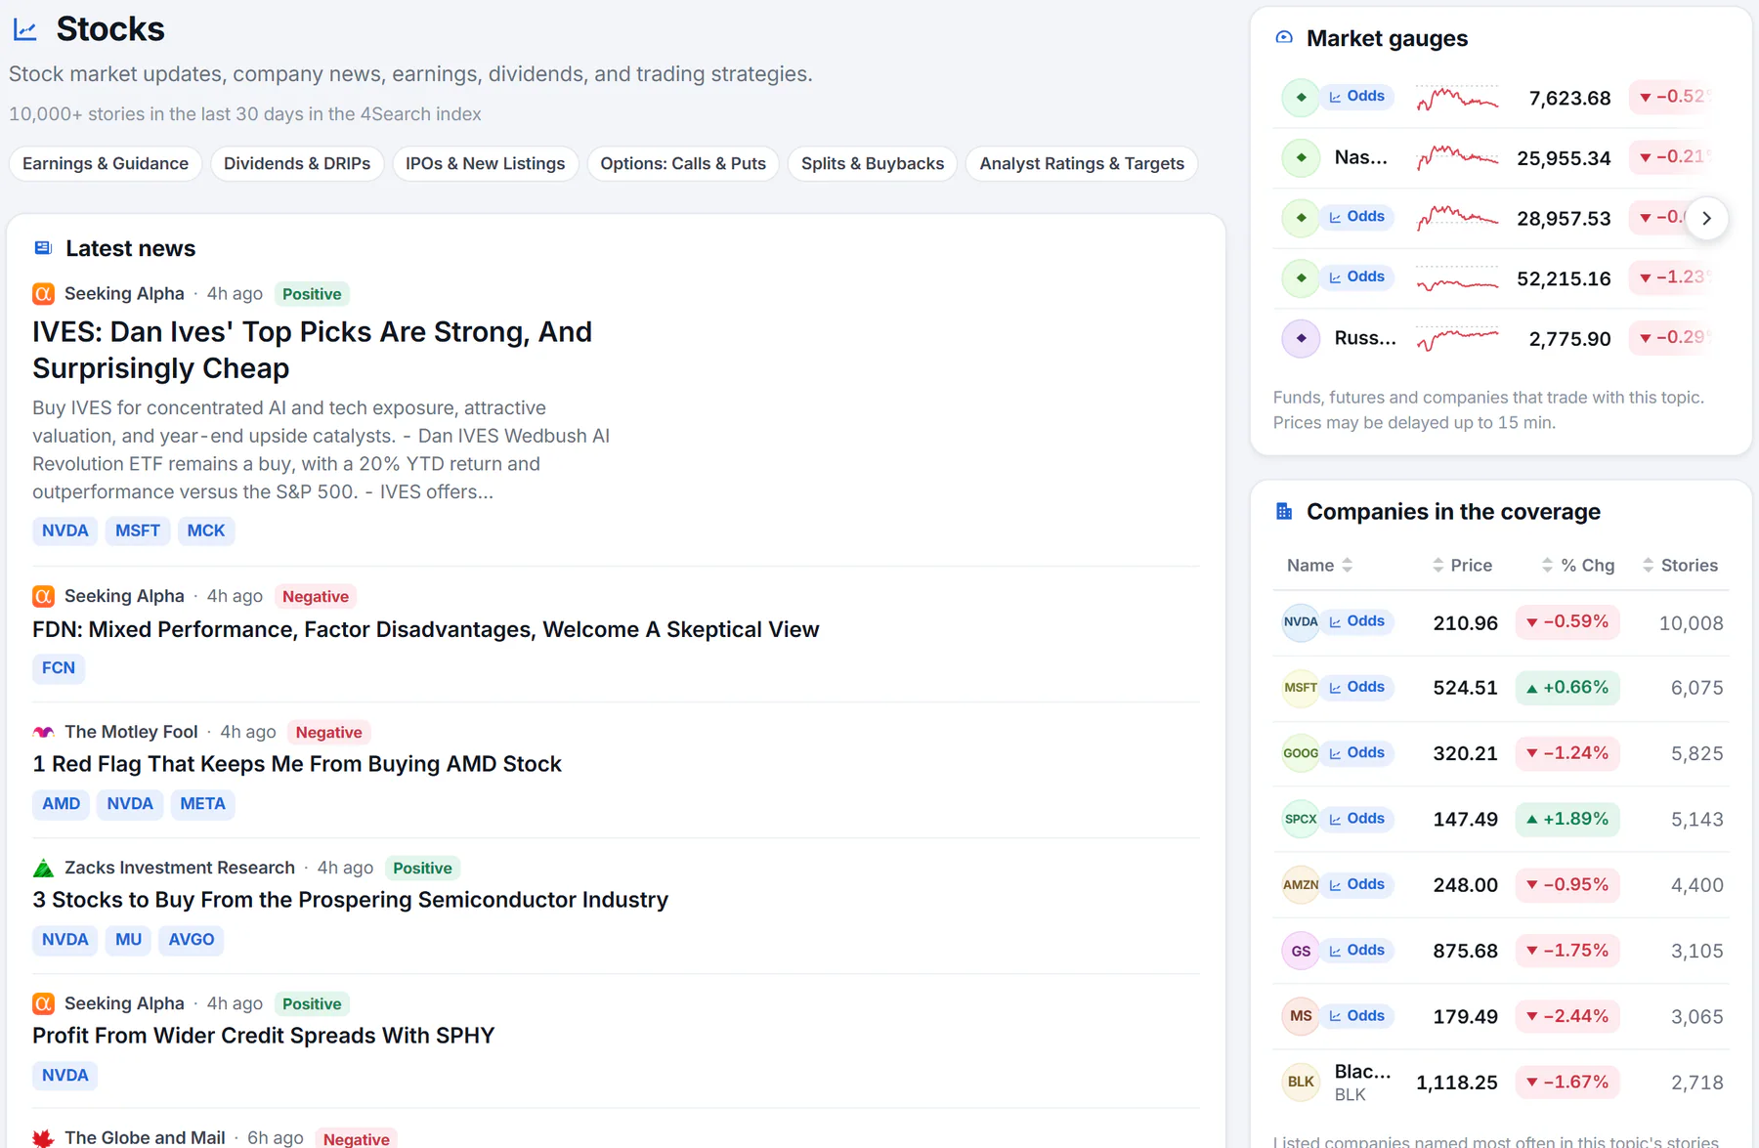Viewport: 1759px width, 1148px height.
Task: Click the GOOG company avatar in coverage table
Action: click(1301, 753)
